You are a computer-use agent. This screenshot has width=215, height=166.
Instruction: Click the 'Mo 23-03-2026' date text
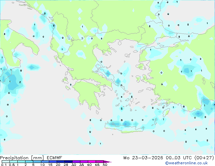coord(143,158)
